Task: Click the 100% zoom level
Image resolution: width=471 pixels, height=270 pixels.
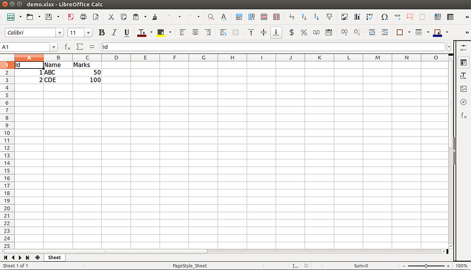Action: 461,266
